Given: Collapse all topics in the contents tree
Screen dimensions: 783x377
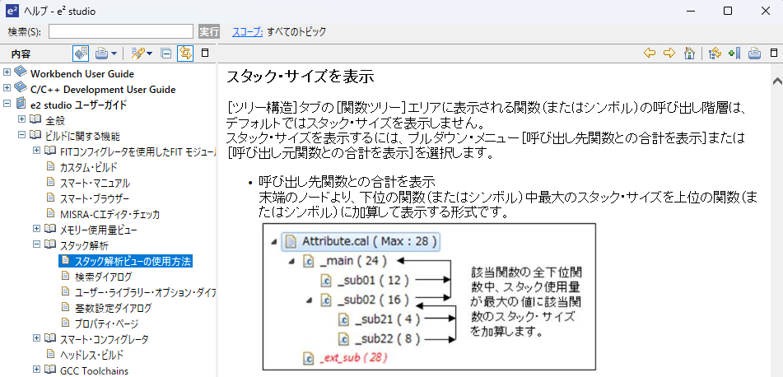Looking at the screenshot, I should pyautogui.click(x=166, y=53).
